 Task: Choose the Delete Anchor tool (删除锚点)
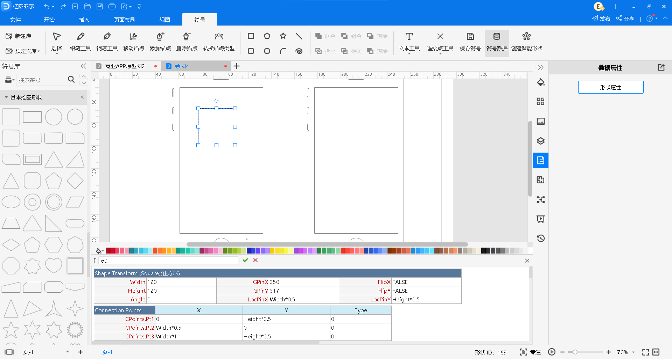coord(187,42)
